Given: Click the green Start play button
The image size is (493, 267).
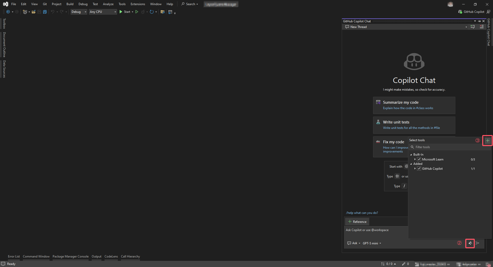Looking at the screenshot, I should click(121, 12).
